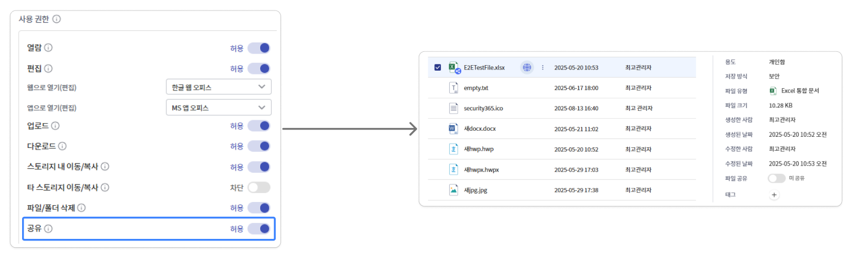Click the Excel file icon for E2ETestFile.xlsx

(454, 67)
